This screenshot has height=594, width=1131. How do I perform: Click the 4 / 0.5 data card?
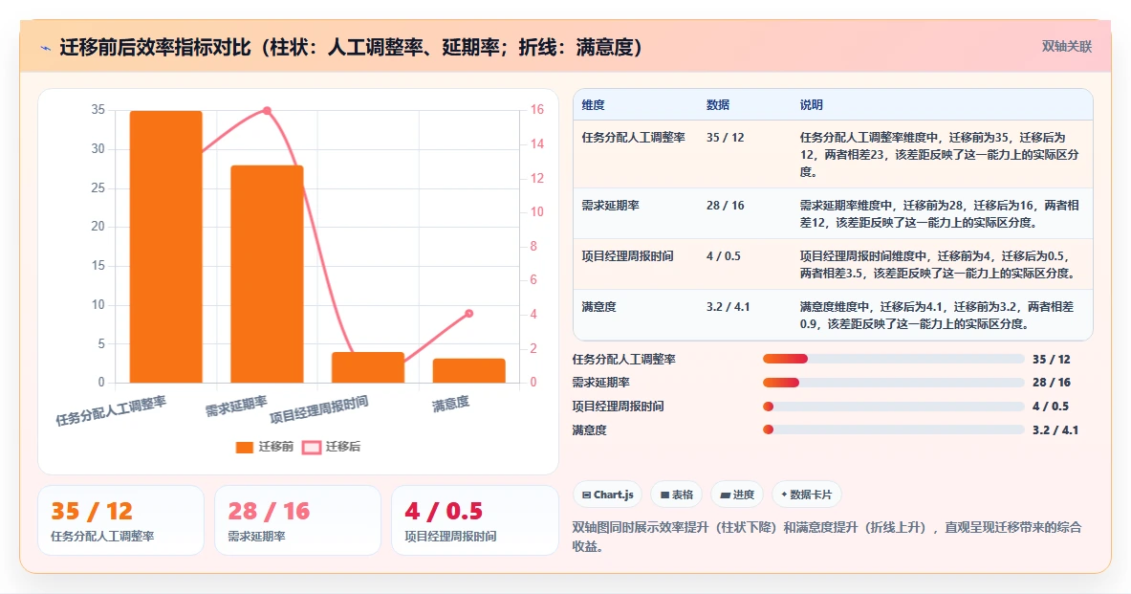coord(474,520)
